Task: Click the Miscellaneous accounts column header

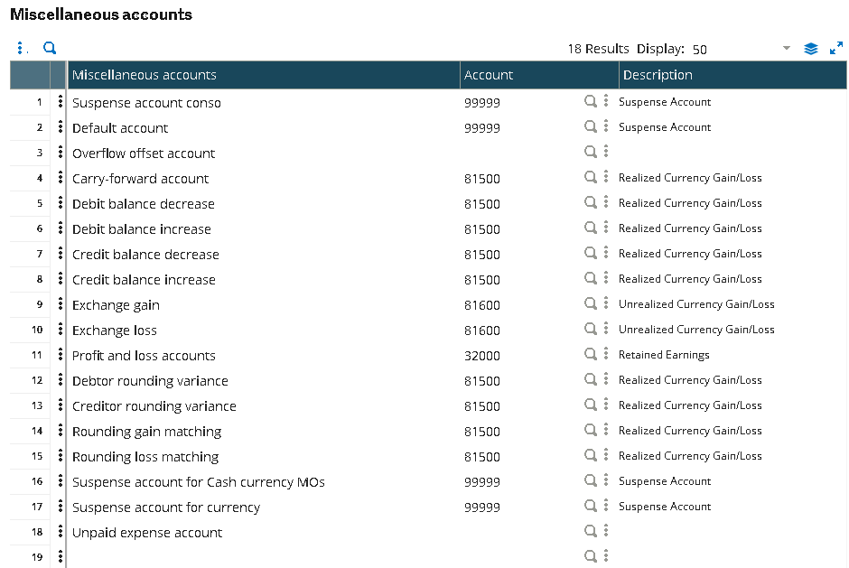Action: click(263, 75)
